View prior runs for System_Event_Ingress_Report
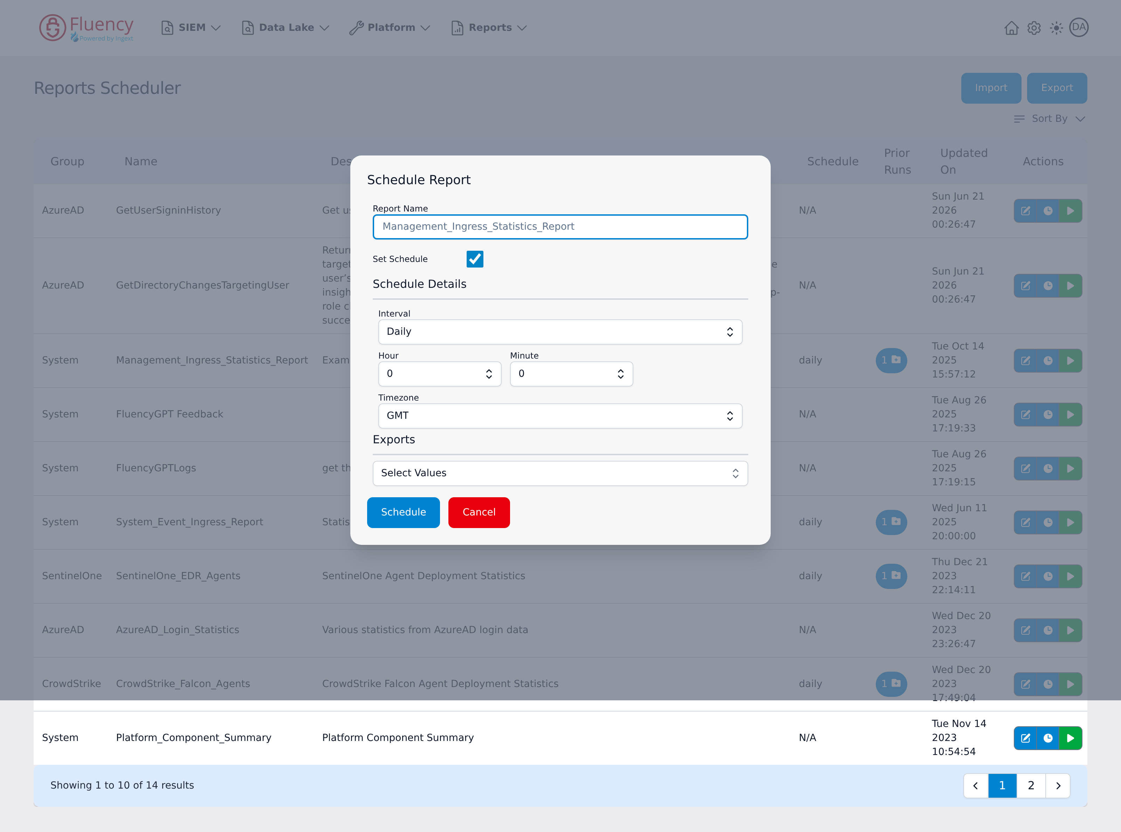This screenshot has height=832, width=1121. point(891,522)
